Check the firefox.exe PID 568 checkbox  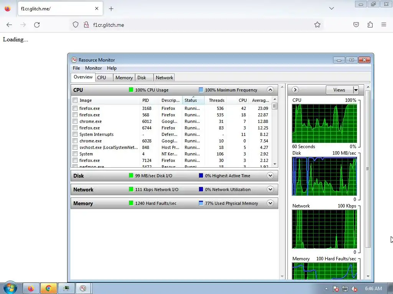pos(75,115)
